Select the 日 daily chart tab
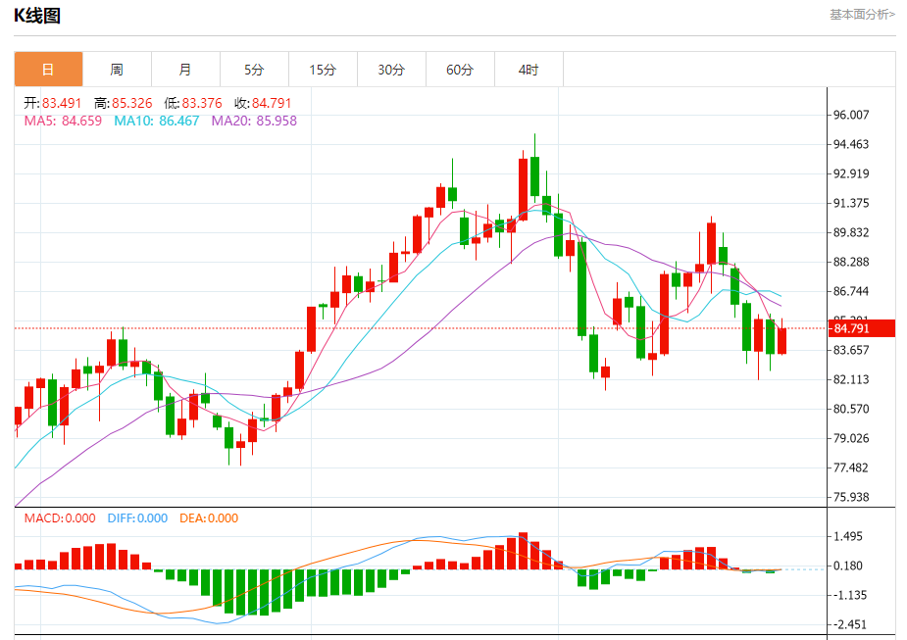The image size is (907, 640). [x=49, y=70]
